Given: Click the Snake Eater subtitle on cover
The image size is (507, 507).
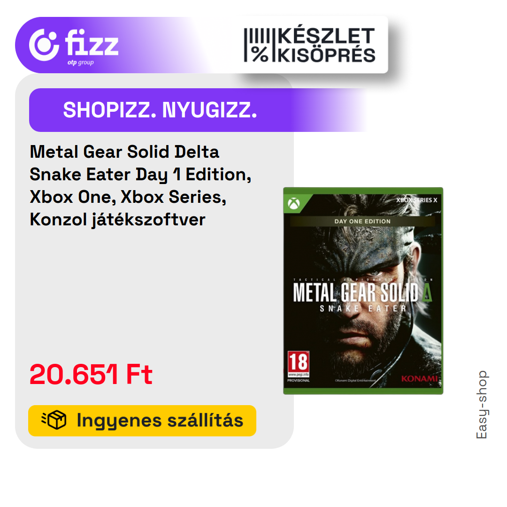Looking at the screenshot, I should pyautogui.click(x=363, y=309).
